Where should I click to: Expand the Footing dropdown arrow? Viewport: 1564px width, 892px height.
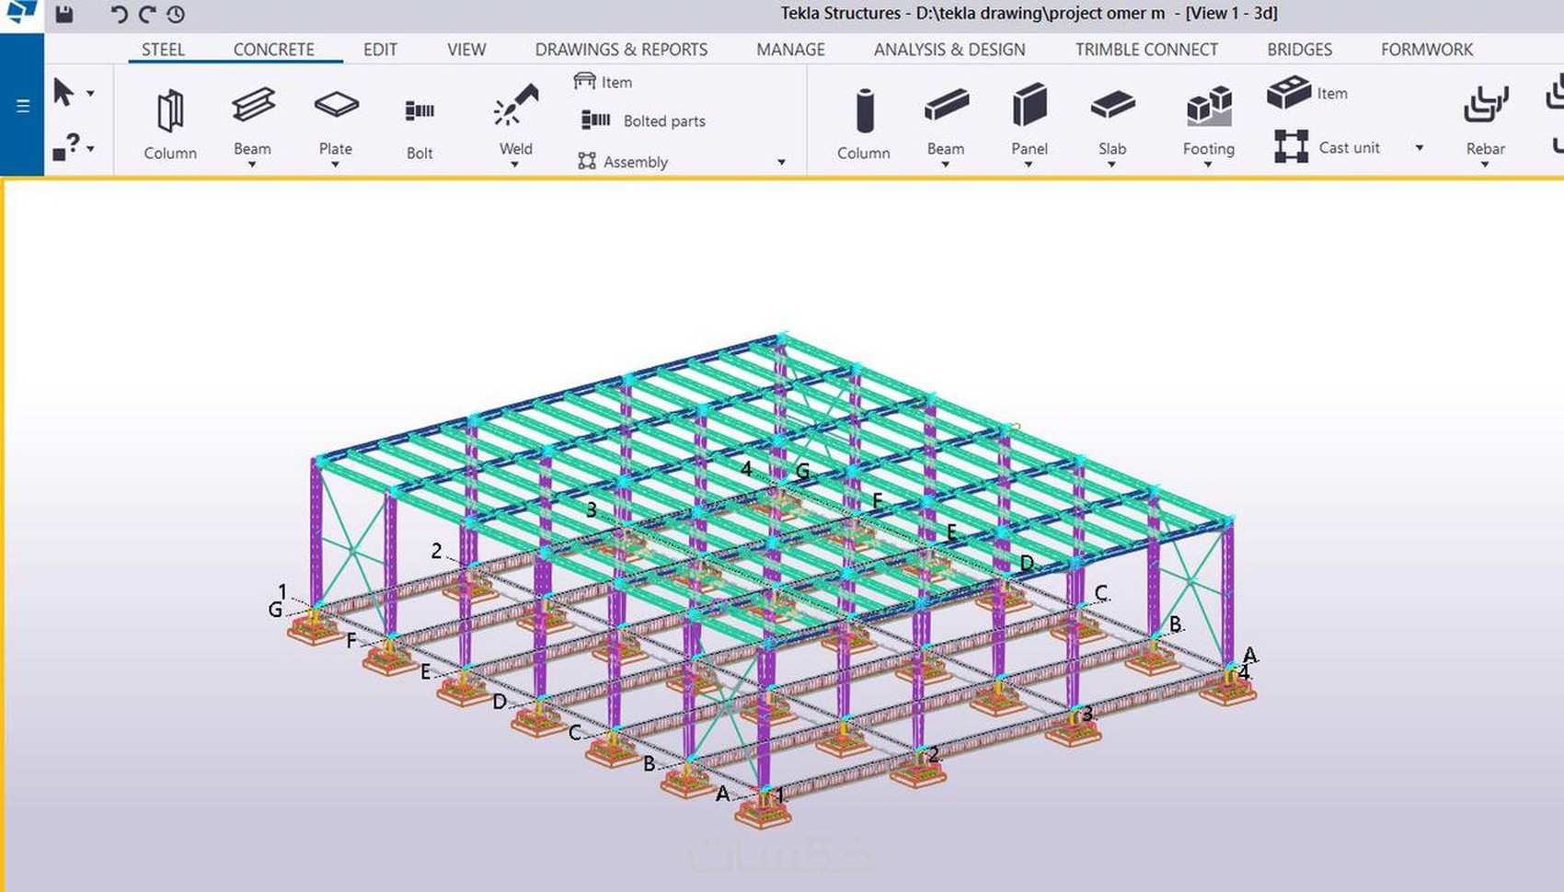tap(1208, 165)
